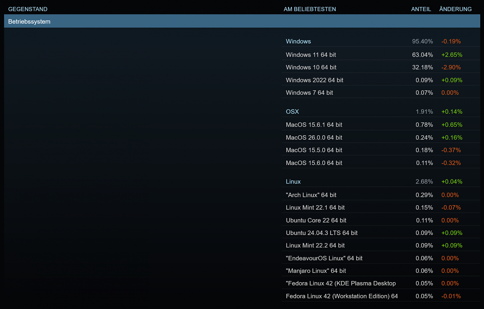Click the -0.01% change value
Image resolution: width=484 pixels, height=309 pixels.
[451, 296]
